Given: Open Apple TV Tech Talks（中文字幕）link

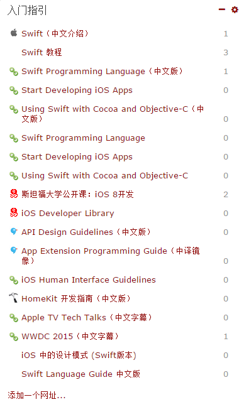Looking at the screenshot, I should 87,317.
